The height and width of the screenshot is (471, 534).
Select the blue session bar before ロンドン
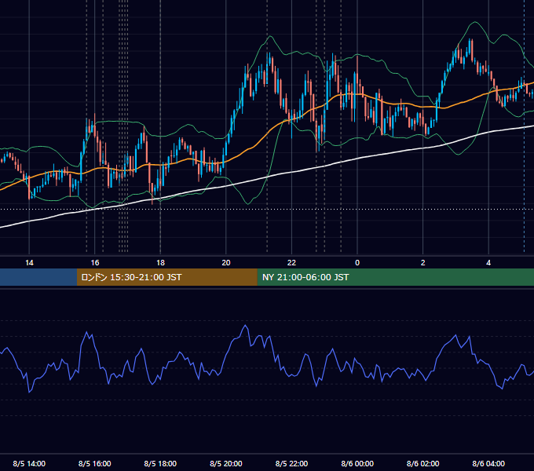[x=38, y=277]
